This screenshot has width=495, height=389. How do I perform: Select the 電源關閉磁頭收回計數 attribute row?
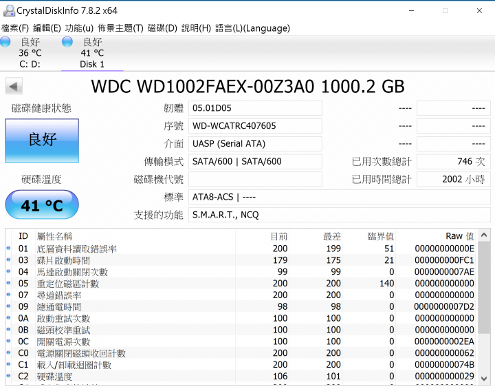pos(241,353)
